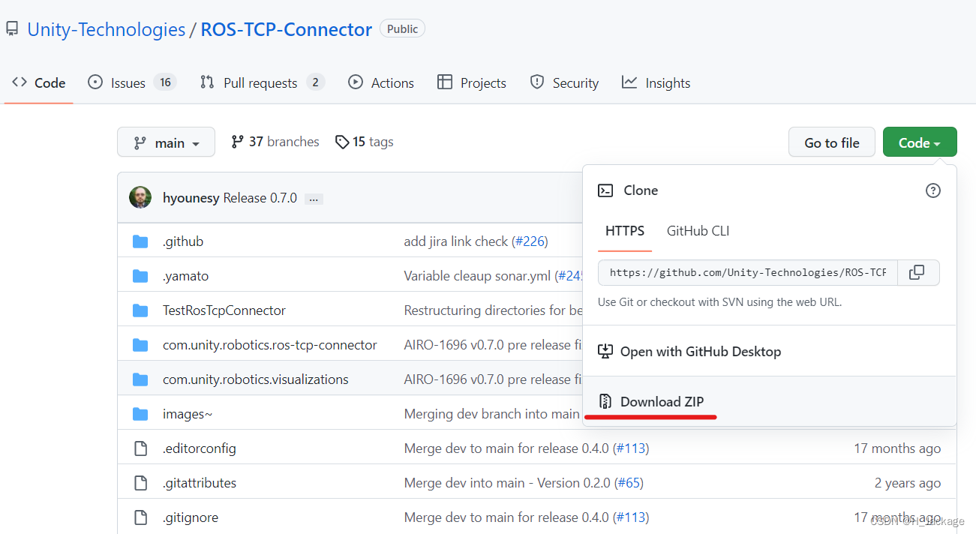The width and height of the screenshot is (976, 534).
Task: Click the clone URL input field
Action: pos(748,273)
